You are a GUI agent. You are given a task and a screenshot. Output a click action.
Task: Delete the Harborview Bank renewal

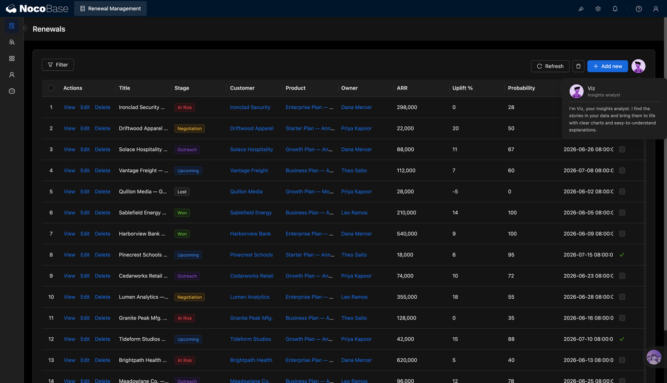coord(103,234)
